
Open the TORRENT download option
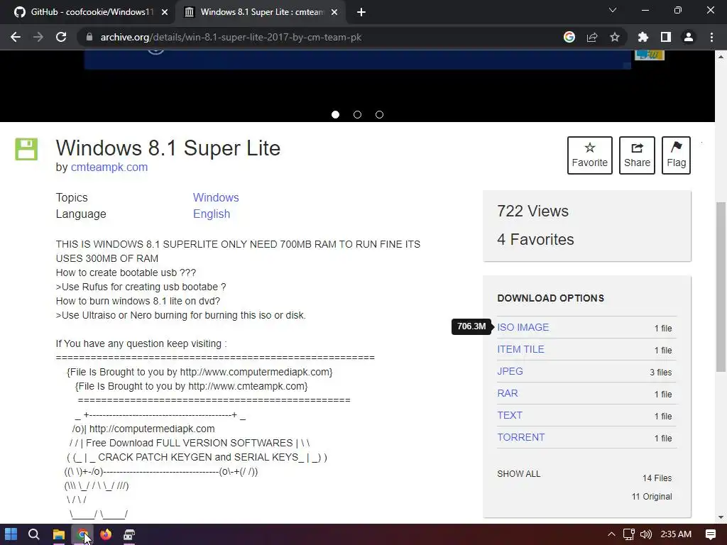point(520,437)
